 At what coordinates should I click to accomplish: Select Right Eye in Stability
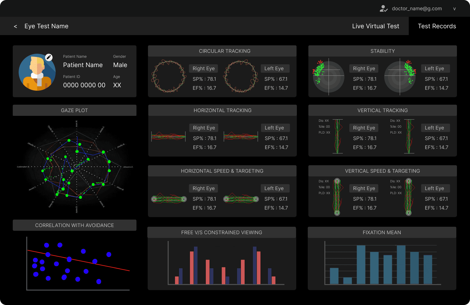(364, 68)
